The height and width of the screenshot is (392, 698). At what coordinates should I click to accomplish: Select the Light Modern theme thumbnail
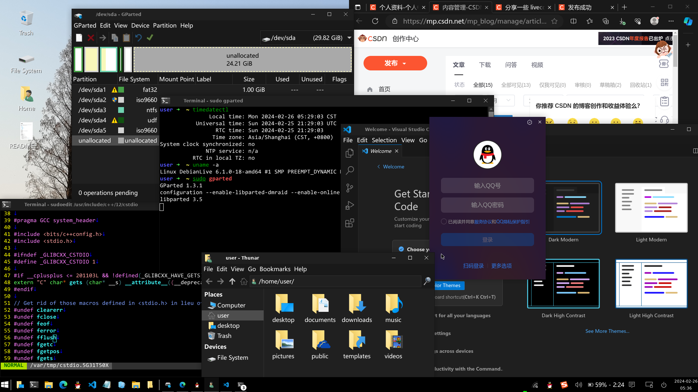click(x=651, y=208)
